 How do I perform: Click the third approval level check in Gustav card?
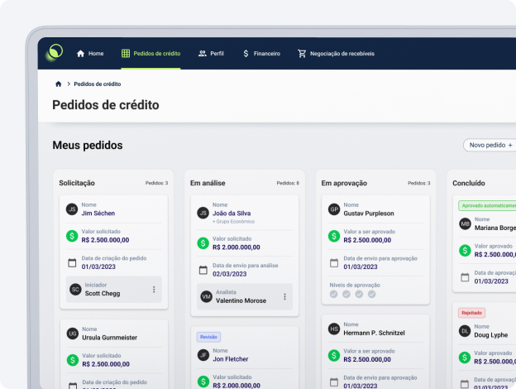point(359,294)
